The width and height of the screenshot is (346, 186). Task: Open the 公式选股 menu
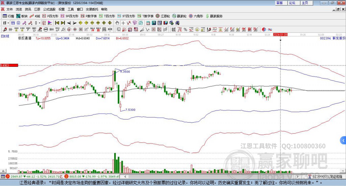click(x=49, y=9)
